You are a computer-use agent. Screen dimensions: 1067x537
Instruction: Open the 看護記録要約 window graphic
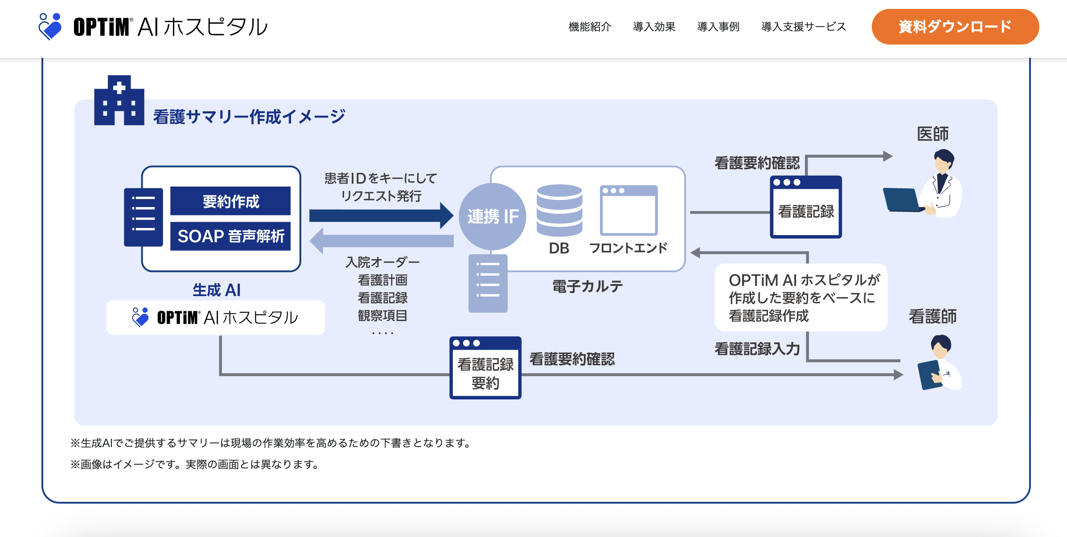click(x=485, y=367)
